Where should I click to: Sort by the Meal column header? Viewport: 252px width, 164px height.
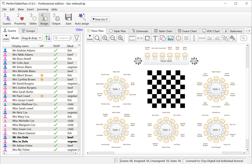(72, 46)
